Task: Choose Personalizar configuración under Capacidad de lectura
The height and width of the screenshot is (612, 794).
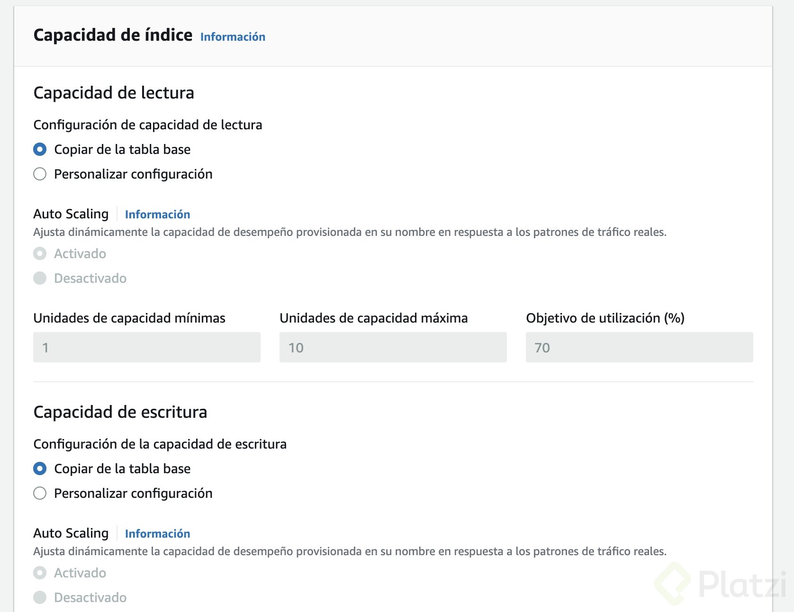Action: click(40, 174)
